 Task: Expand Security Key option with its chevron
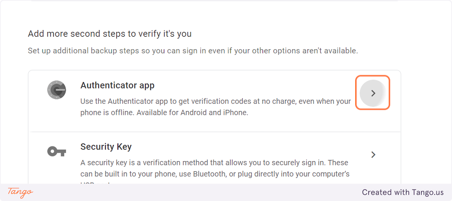click(x=373, y=154)
